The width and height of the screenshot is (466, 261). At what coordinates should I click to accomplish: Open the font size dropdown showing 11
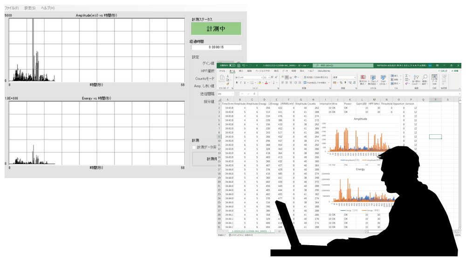click(269, 77)
